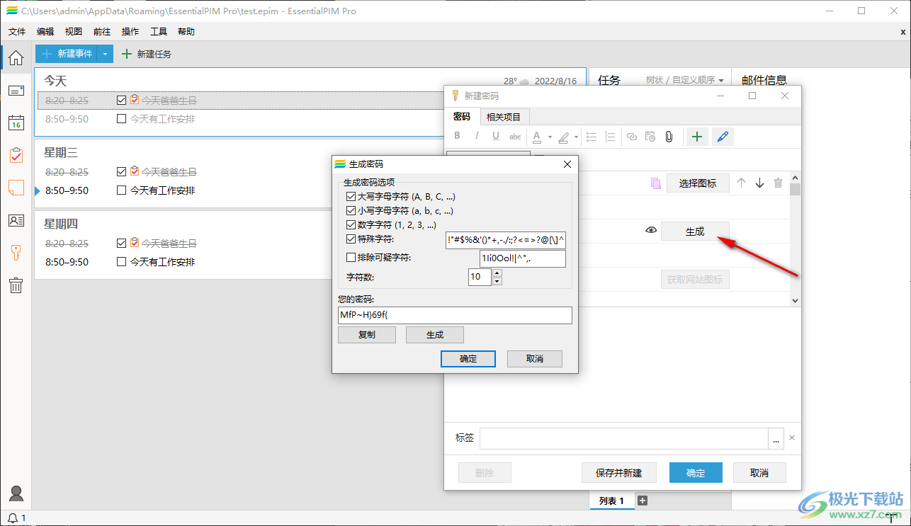The width and height of the screenshot is (911, 526).
Task: Click the paperclip attachment icon
Action: pos(669,137)
